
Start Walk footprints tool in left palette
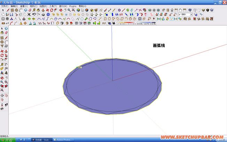tap(6, 105)
